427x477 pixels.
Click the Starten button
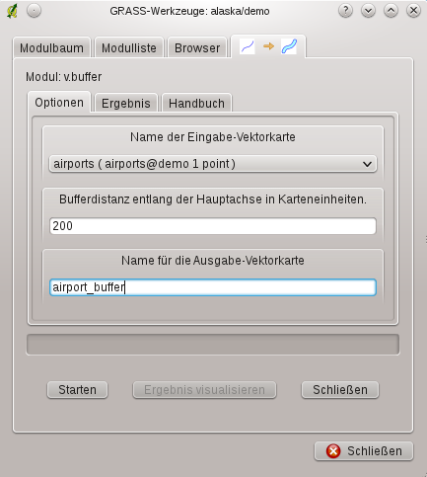[77, 390]
